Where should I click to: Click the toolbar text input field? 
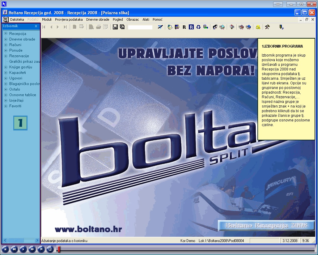140,27
